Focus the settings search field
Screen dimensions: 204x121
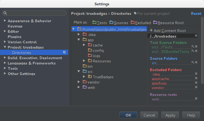pyautogui.click(x=36, y=13)
